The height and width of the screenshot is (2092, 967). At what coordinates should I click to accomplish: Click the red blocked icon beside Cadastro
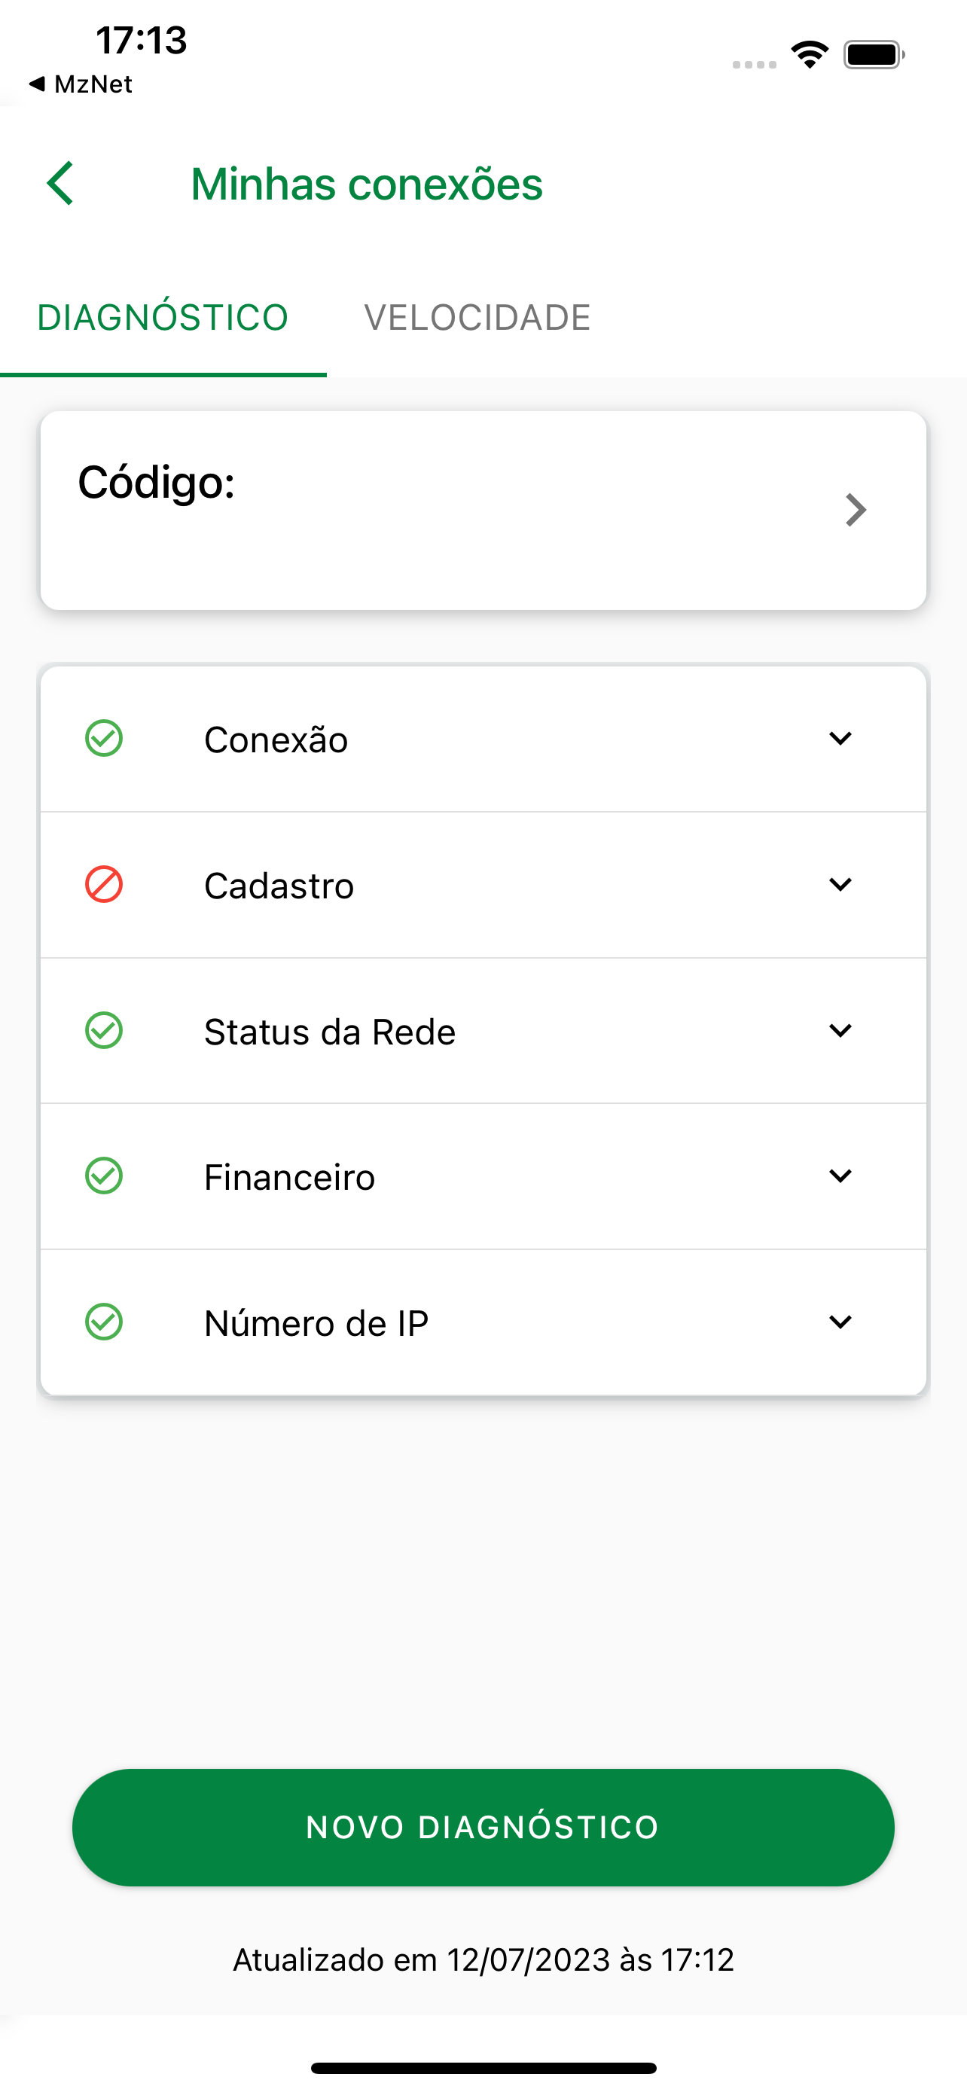pos(104,884)
